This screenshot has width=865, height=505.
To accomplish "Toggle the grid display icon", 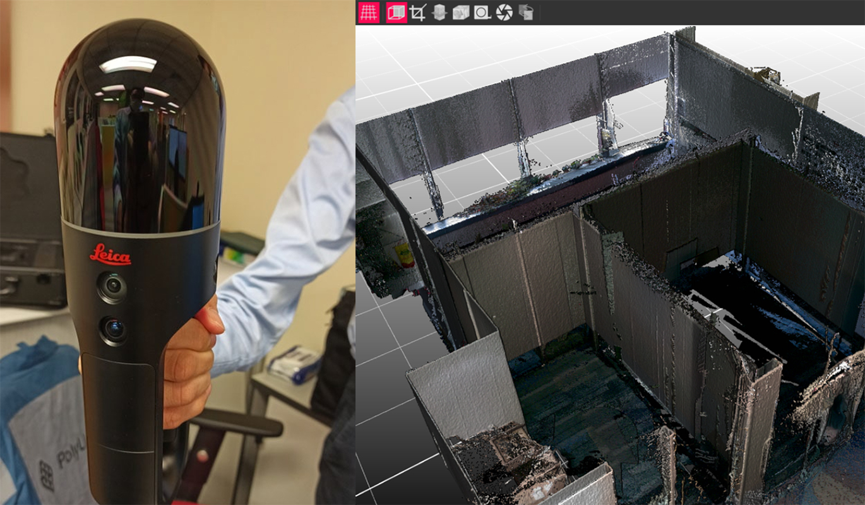I will pyautogui.click(x=369, y=12).
